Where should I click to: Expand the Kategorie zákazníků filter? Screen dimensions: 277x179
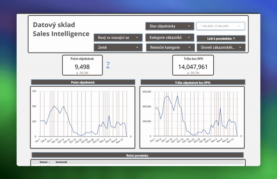pos(170,37)
